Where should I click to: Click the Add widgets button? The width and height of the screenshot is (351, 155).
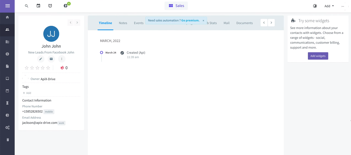(318, 56)
